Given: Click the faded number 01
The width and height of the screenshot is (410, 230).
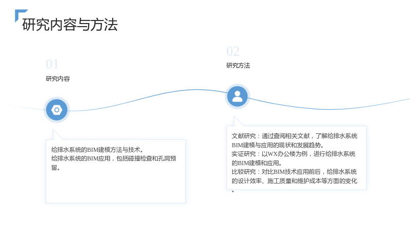Looking at the screenshot, I should (52, 64).
